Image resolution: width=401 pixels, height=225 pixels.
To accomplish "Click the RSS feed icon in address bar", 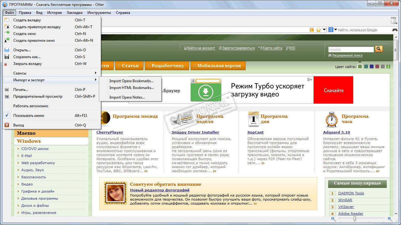I will (312, 30).
